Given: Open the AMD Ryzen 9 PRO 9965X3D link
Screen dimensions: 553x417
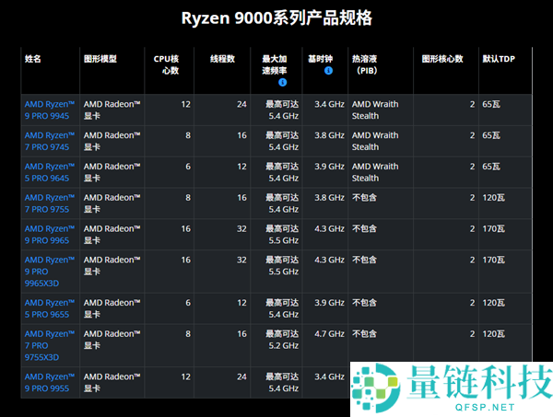Looking at the screenshot, I should tap(50, 272).
